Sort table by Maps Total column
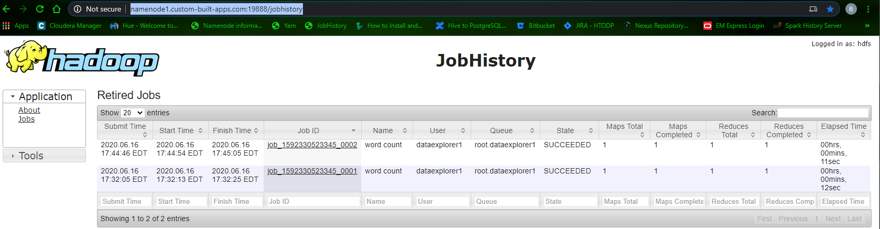Viewport: 880px width, 229px height. 624,130
